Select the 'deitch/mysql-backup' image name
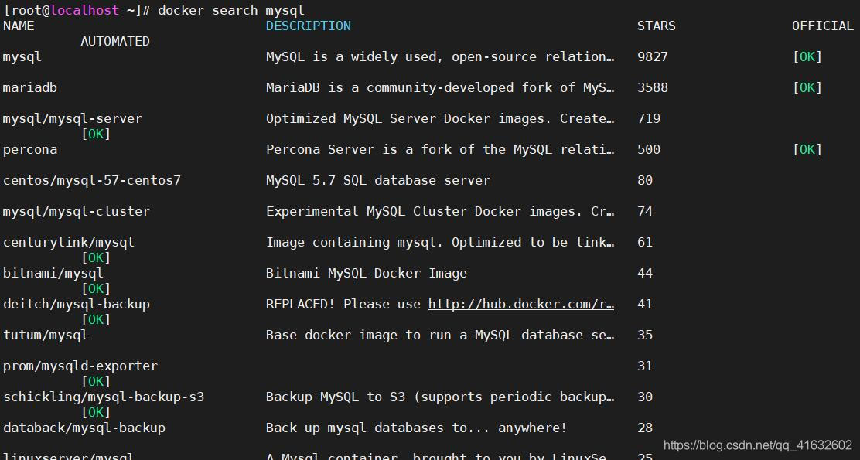860x460 pixels. [x=77, y=305]
